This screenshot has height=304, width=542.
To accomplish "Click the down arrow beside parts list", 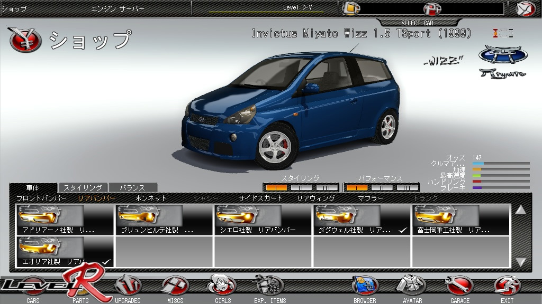I will pyautogui.click(x=521, y=262).
